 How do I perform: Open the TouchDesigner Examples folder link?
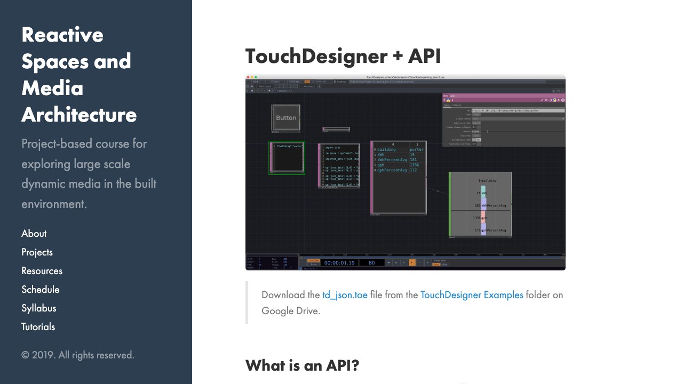pos(472,295)
